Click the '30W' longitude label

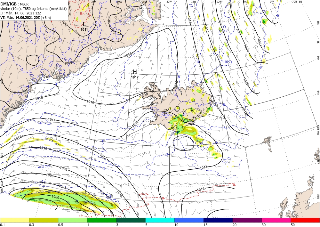point(119,1)
